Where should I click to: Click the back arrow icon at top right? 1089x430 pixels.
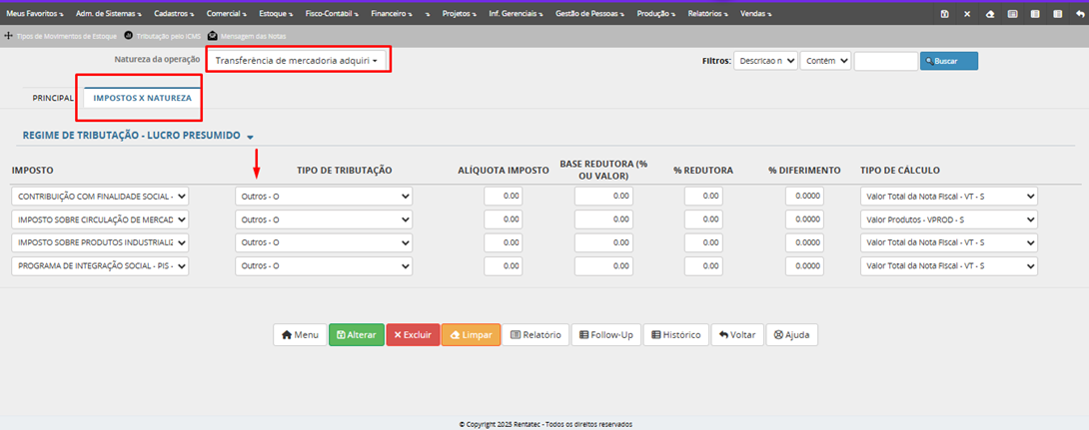coord(1080,14)
